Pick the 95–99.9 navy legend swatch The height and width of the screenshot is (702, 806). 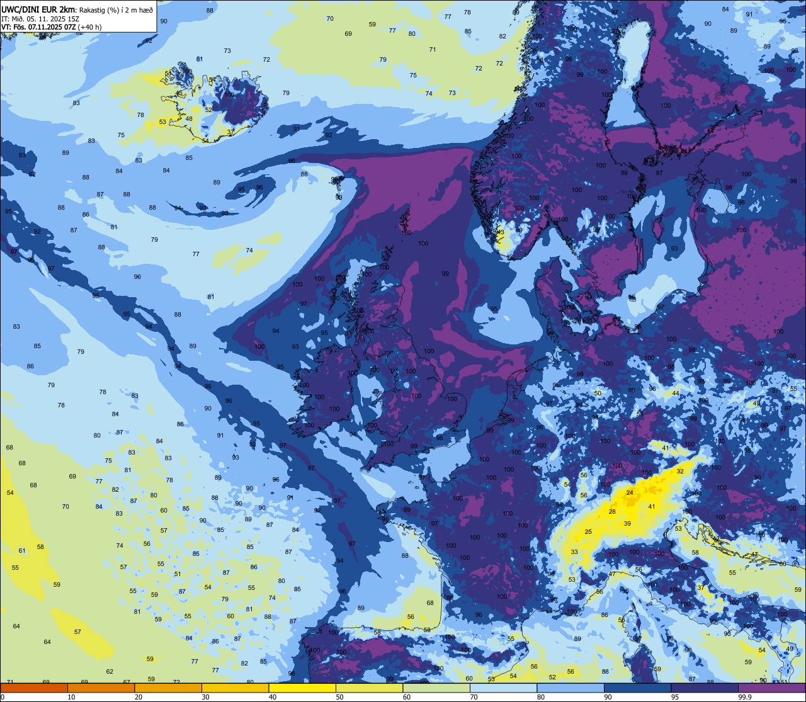(x=705, y=688)
